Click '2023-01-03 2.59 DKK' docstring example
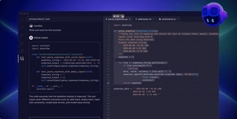This screenshot has width=237, height=119. 135,48
